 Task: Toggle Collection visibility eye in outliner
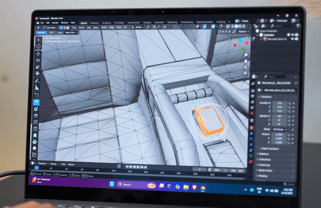(292, 35)
